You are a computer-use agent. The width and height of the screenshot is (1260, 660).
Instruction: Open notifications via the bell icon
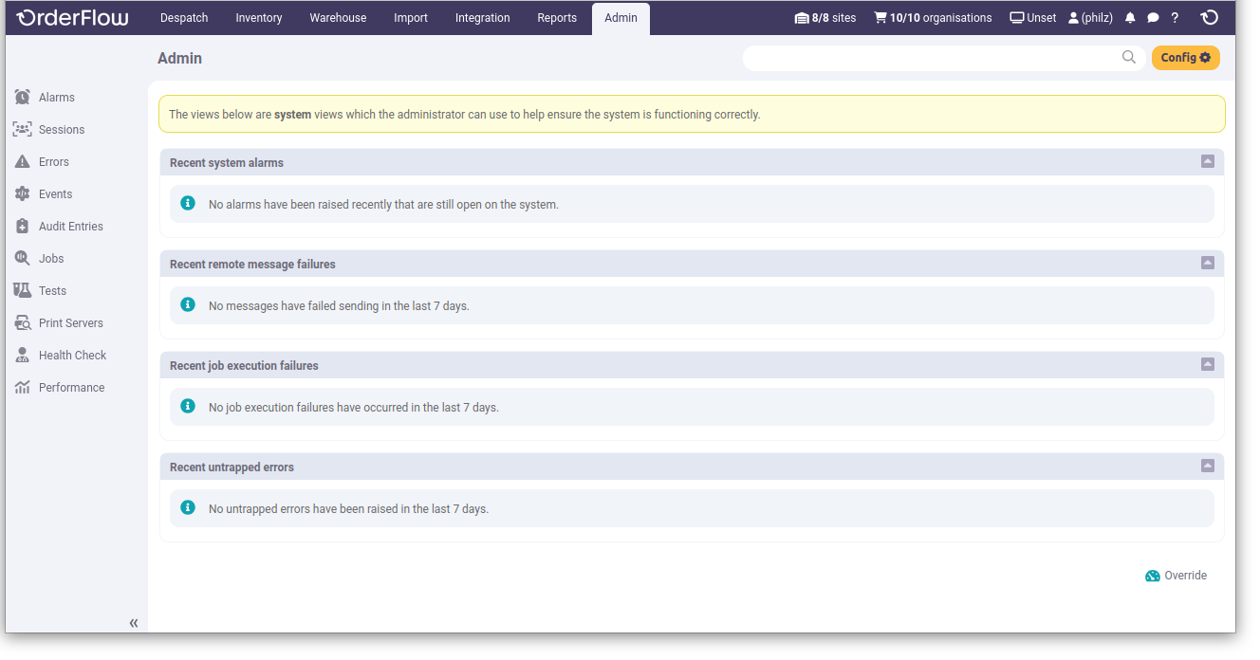click(x=1129, y=17)
